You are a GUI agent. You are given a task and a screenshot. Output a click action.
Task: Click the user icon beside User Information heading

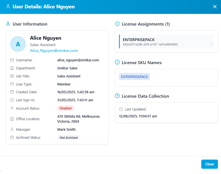coord(8,24)
